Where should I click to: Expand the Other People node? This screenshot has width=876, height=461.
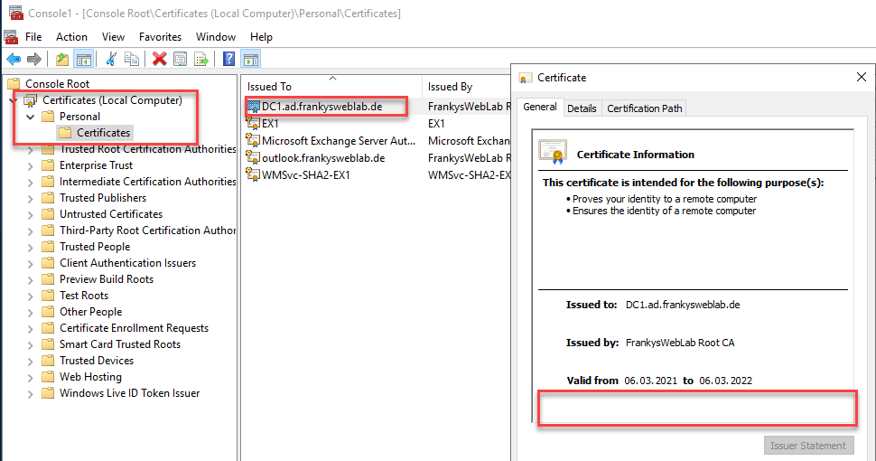pos(30,312)
